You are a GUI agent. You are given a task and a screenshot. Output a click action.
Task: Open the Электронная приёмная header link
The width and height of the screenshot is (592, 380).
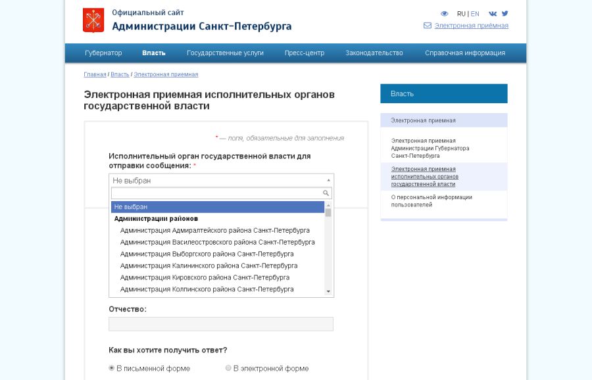tap(471, 26)
